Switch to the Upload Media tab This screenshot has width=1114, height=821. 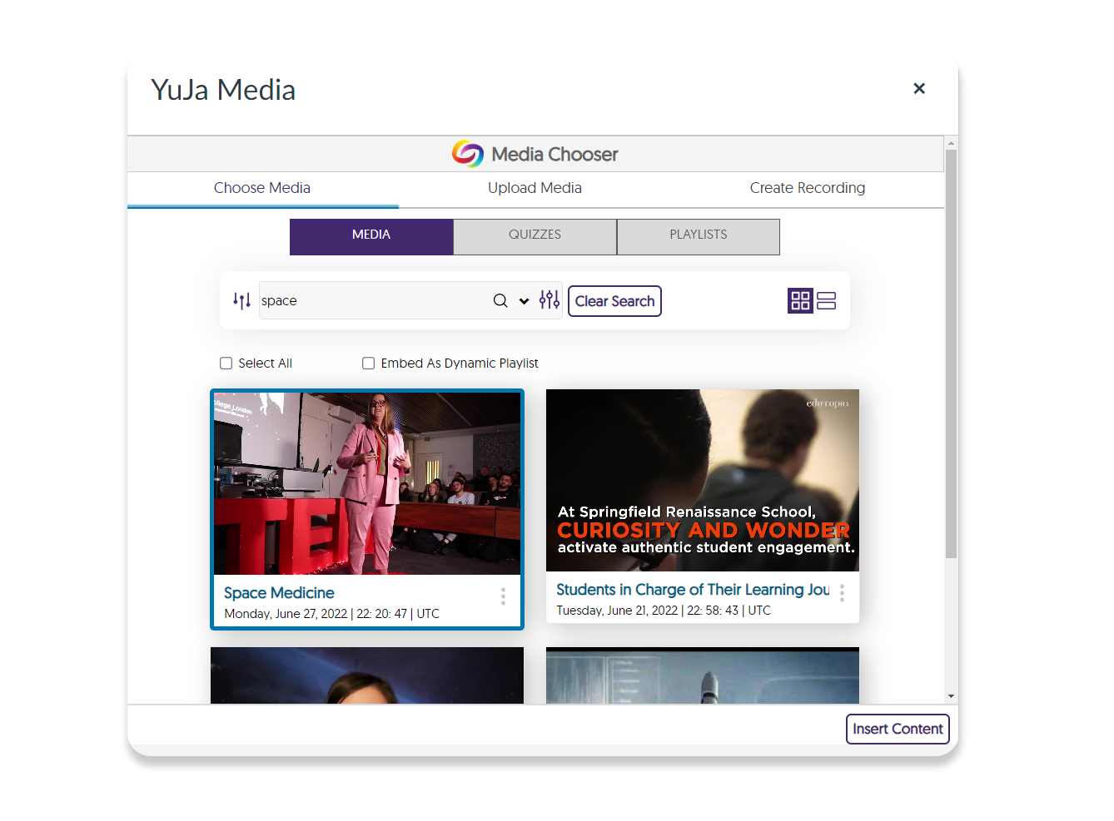point(535,188)
